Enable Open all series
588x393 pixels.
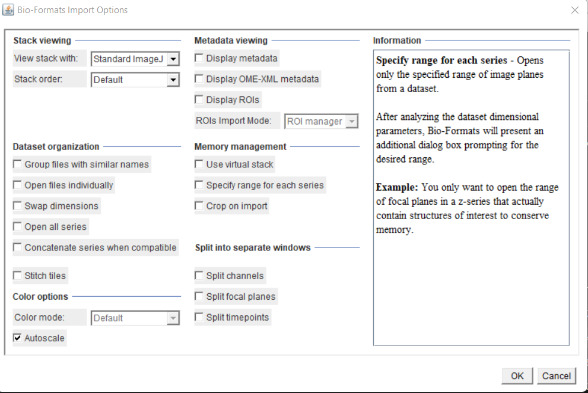18,227
